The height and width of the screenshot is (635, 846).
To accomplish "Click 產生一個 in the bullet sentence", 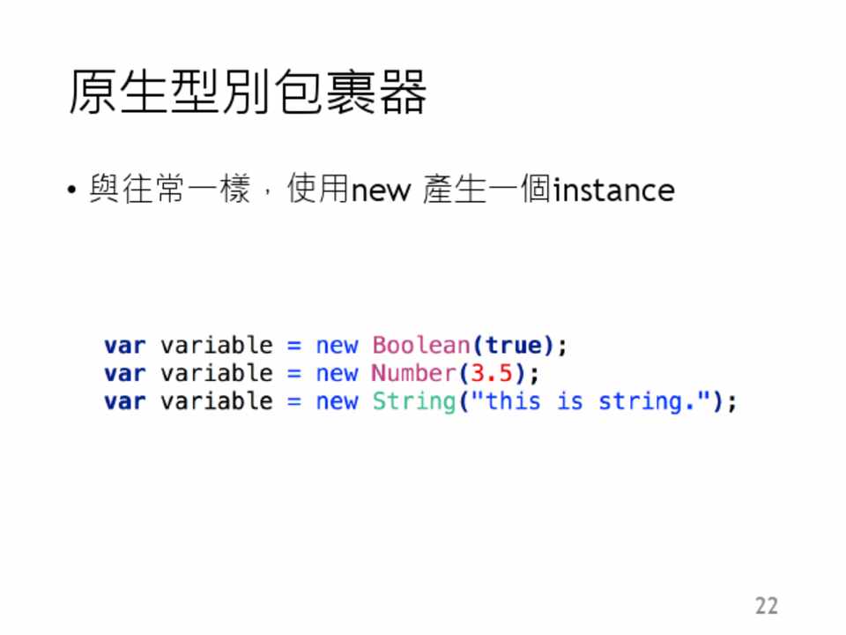I will [486, 190].
